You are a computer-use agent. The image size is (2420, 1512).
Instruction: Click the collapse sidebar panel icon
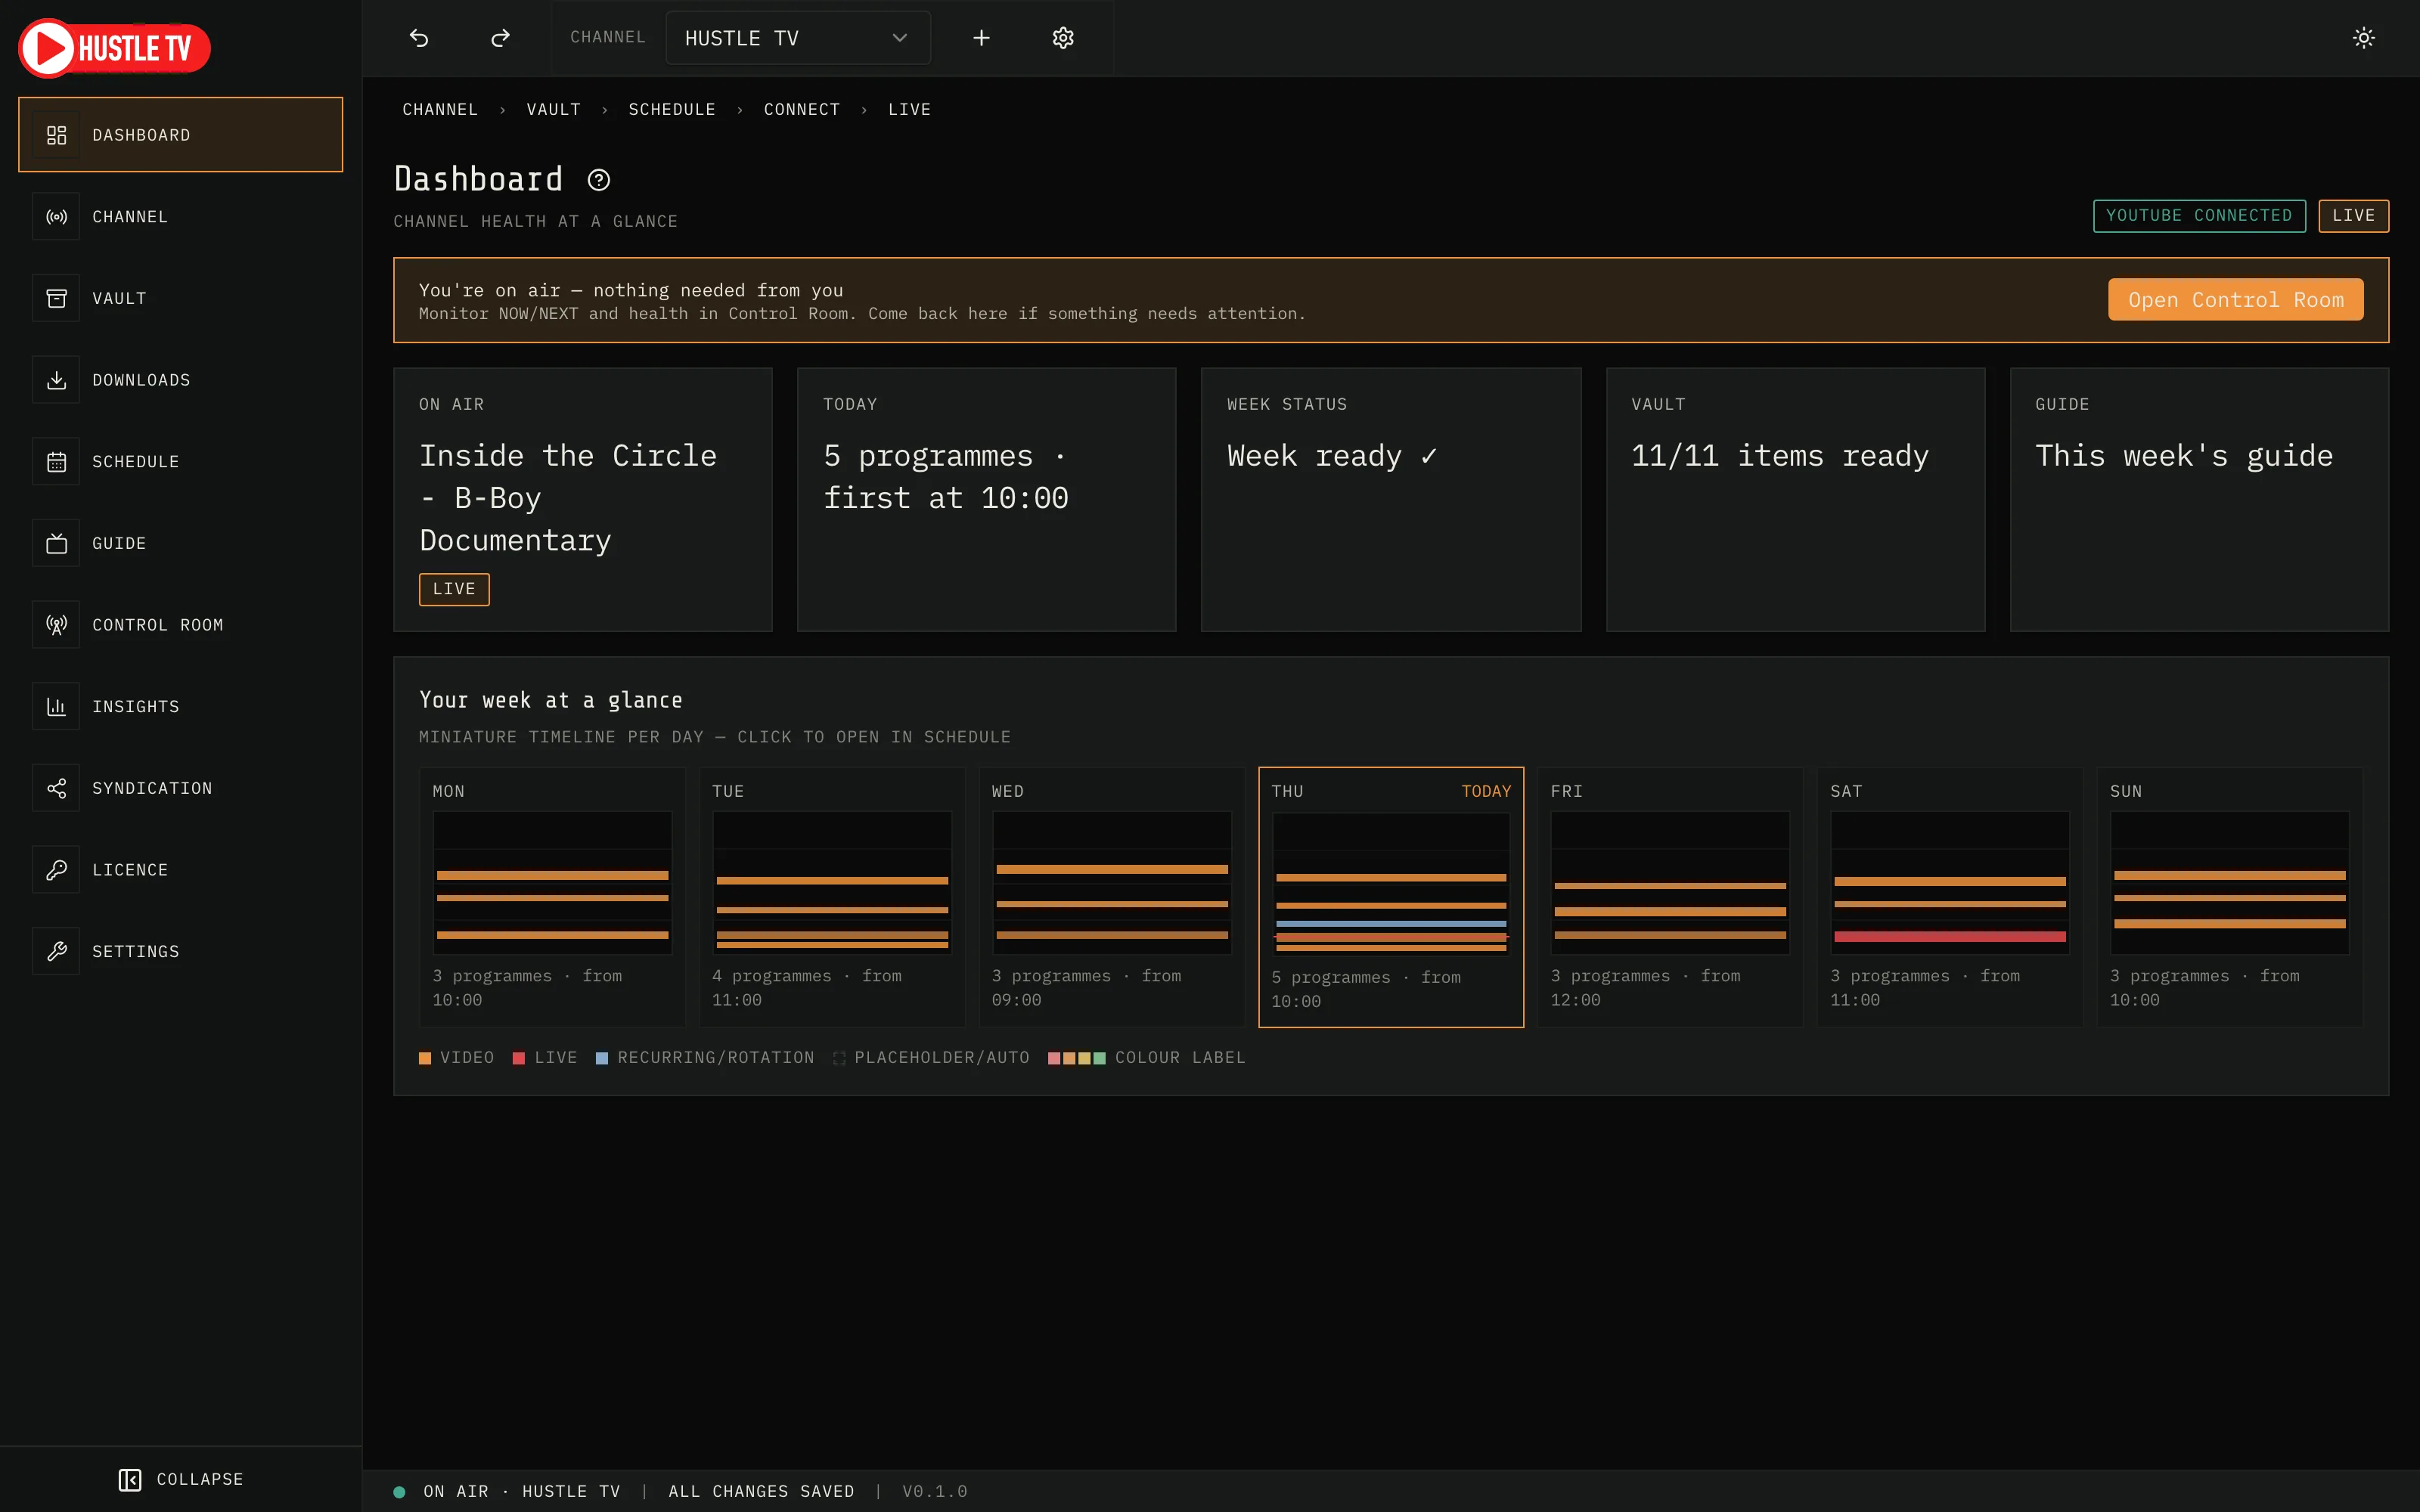point(130,1479)
